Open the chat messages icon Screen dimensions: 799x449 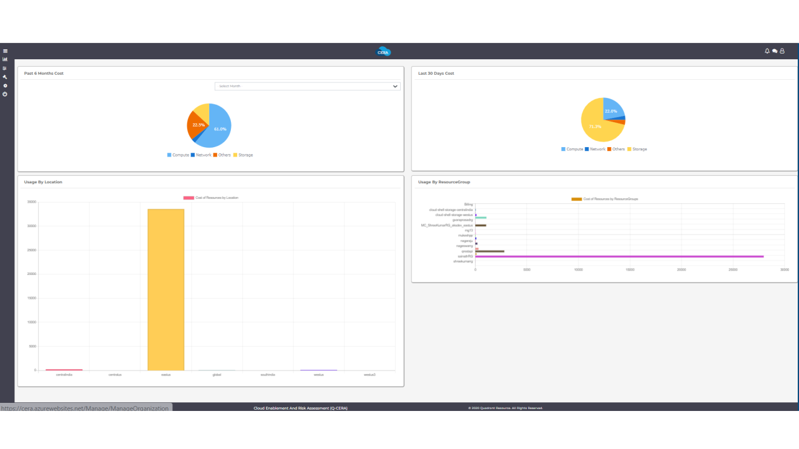tap(775, 51)
